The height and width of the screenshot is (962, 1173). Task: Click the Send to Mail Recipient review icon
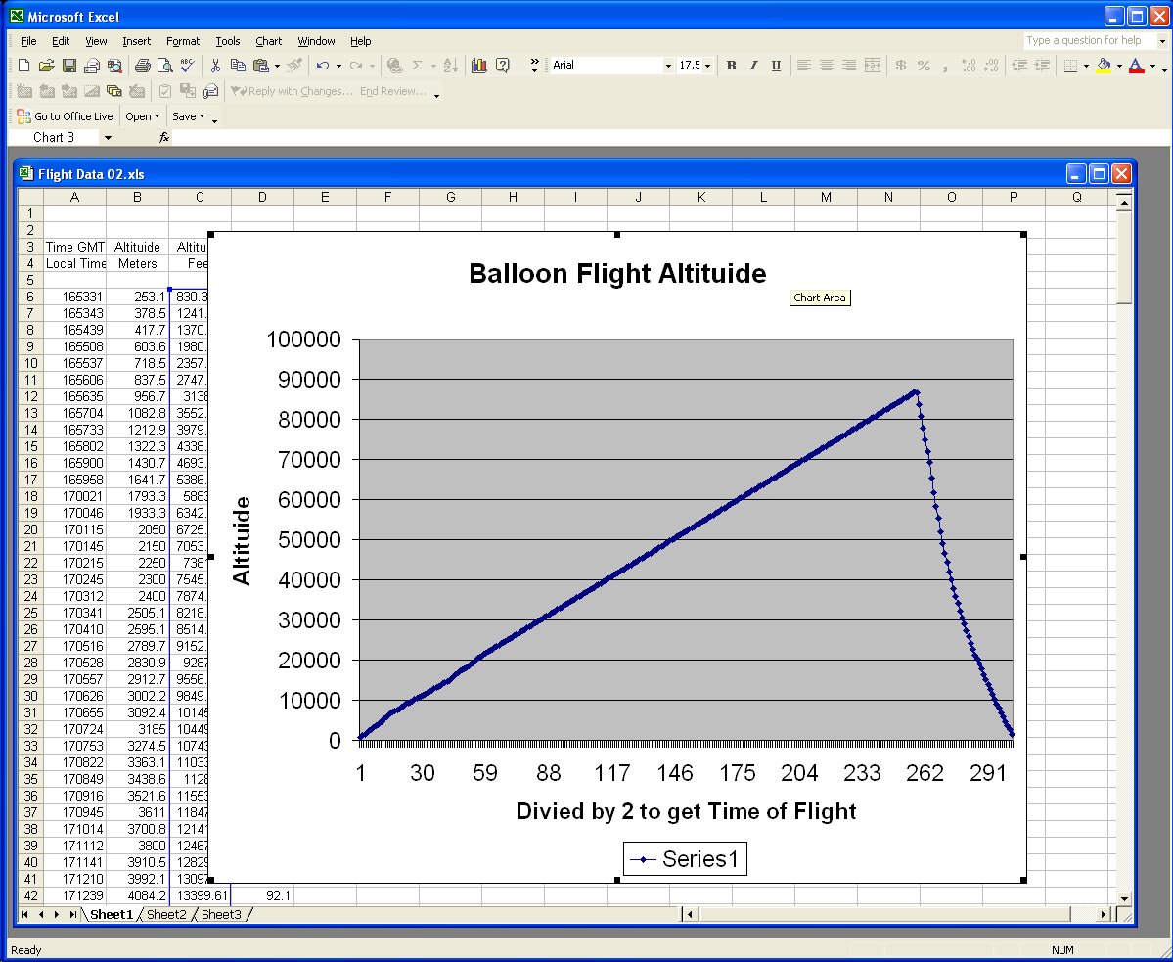pos(211,91)
